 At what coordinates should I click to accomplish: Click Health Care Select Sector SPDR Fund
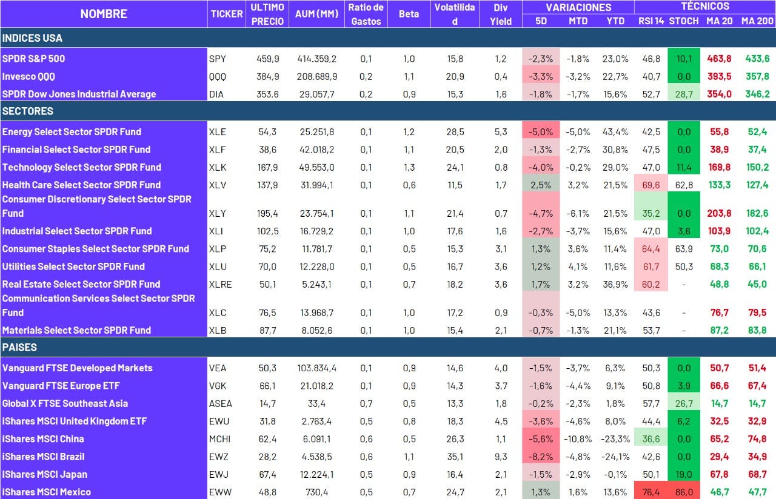[x=81, y=185]
